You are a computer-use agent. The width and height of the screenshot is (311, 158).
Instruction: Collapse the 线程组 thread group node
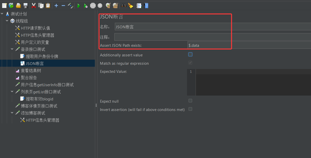point(7,21)
